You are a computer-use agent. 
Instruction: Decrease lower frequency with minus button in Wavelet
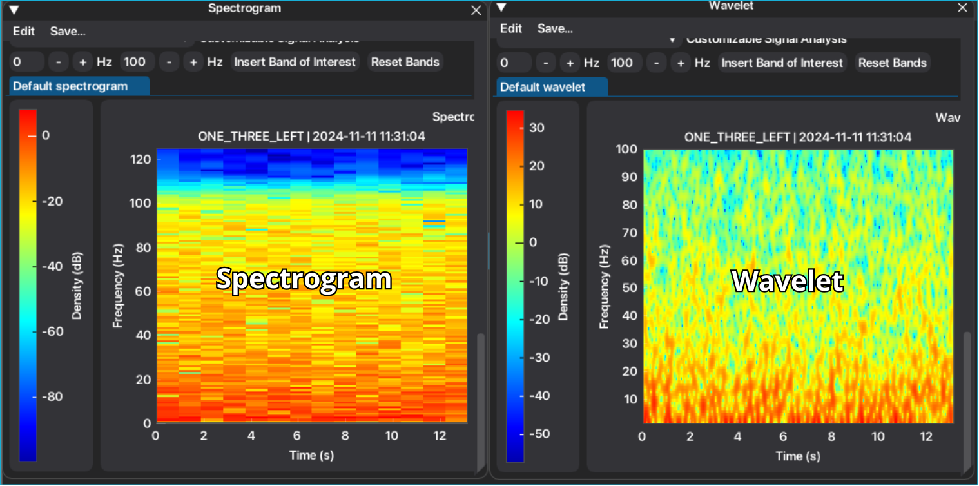tap(545, 63)
